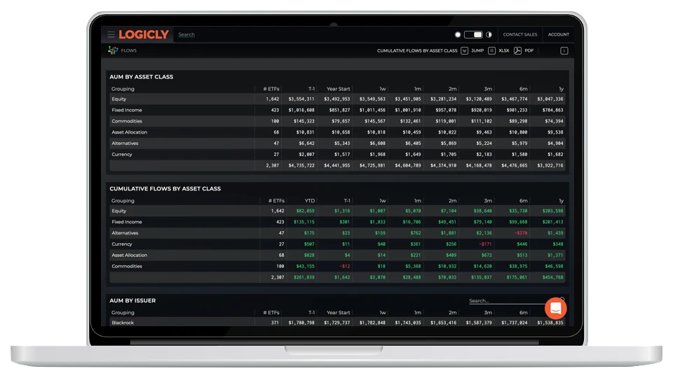Click the Flows page icon
673x378 pixels.
[113, 50]
